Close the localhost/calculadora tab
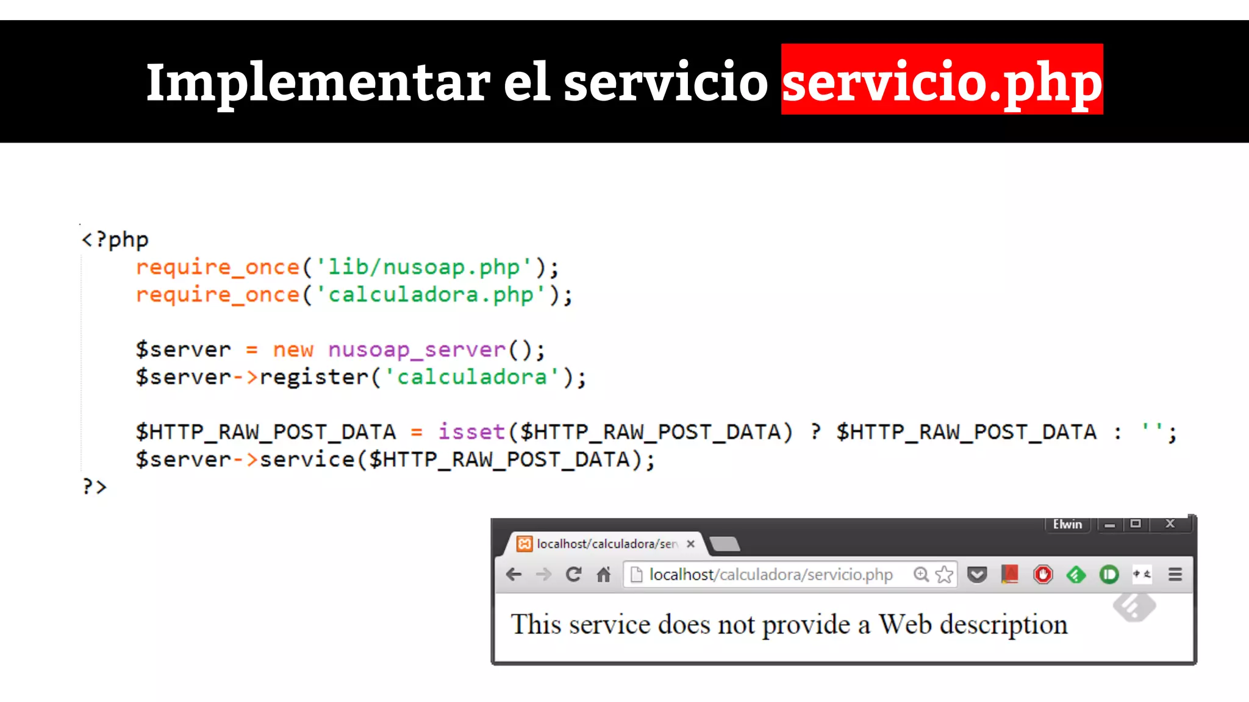 pyautogui.click(x=690, y=544)
